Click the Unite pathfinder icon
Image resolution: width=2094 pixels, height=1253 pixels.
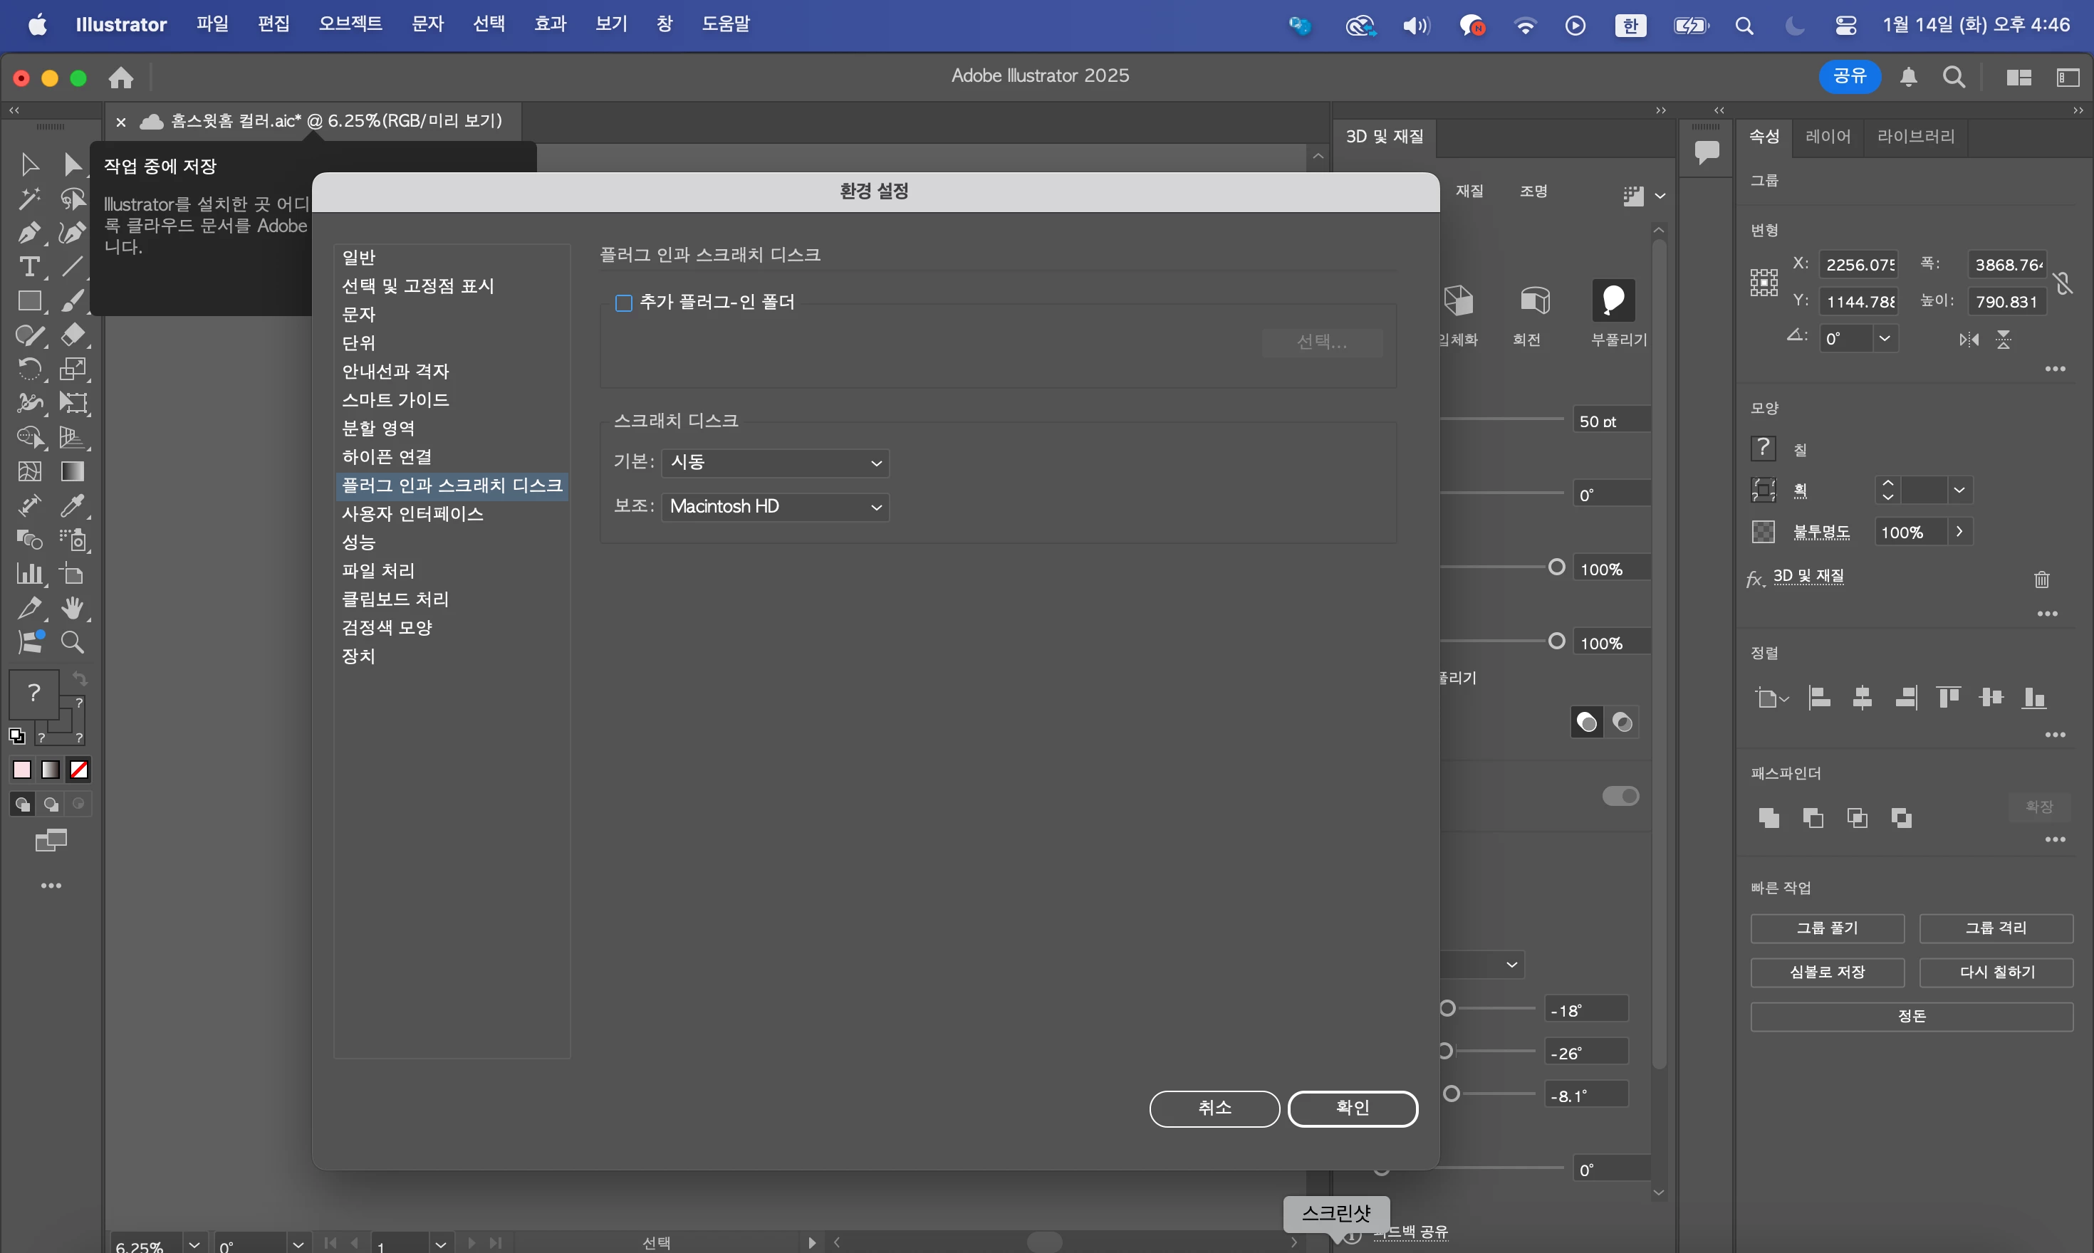coord(1769,817)
